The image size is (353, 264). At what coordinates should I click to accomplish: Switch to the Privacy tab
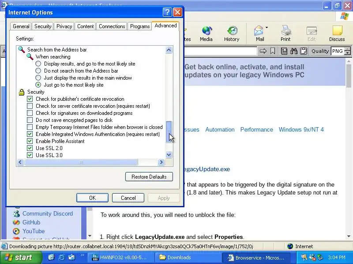[x=64, y=26]
